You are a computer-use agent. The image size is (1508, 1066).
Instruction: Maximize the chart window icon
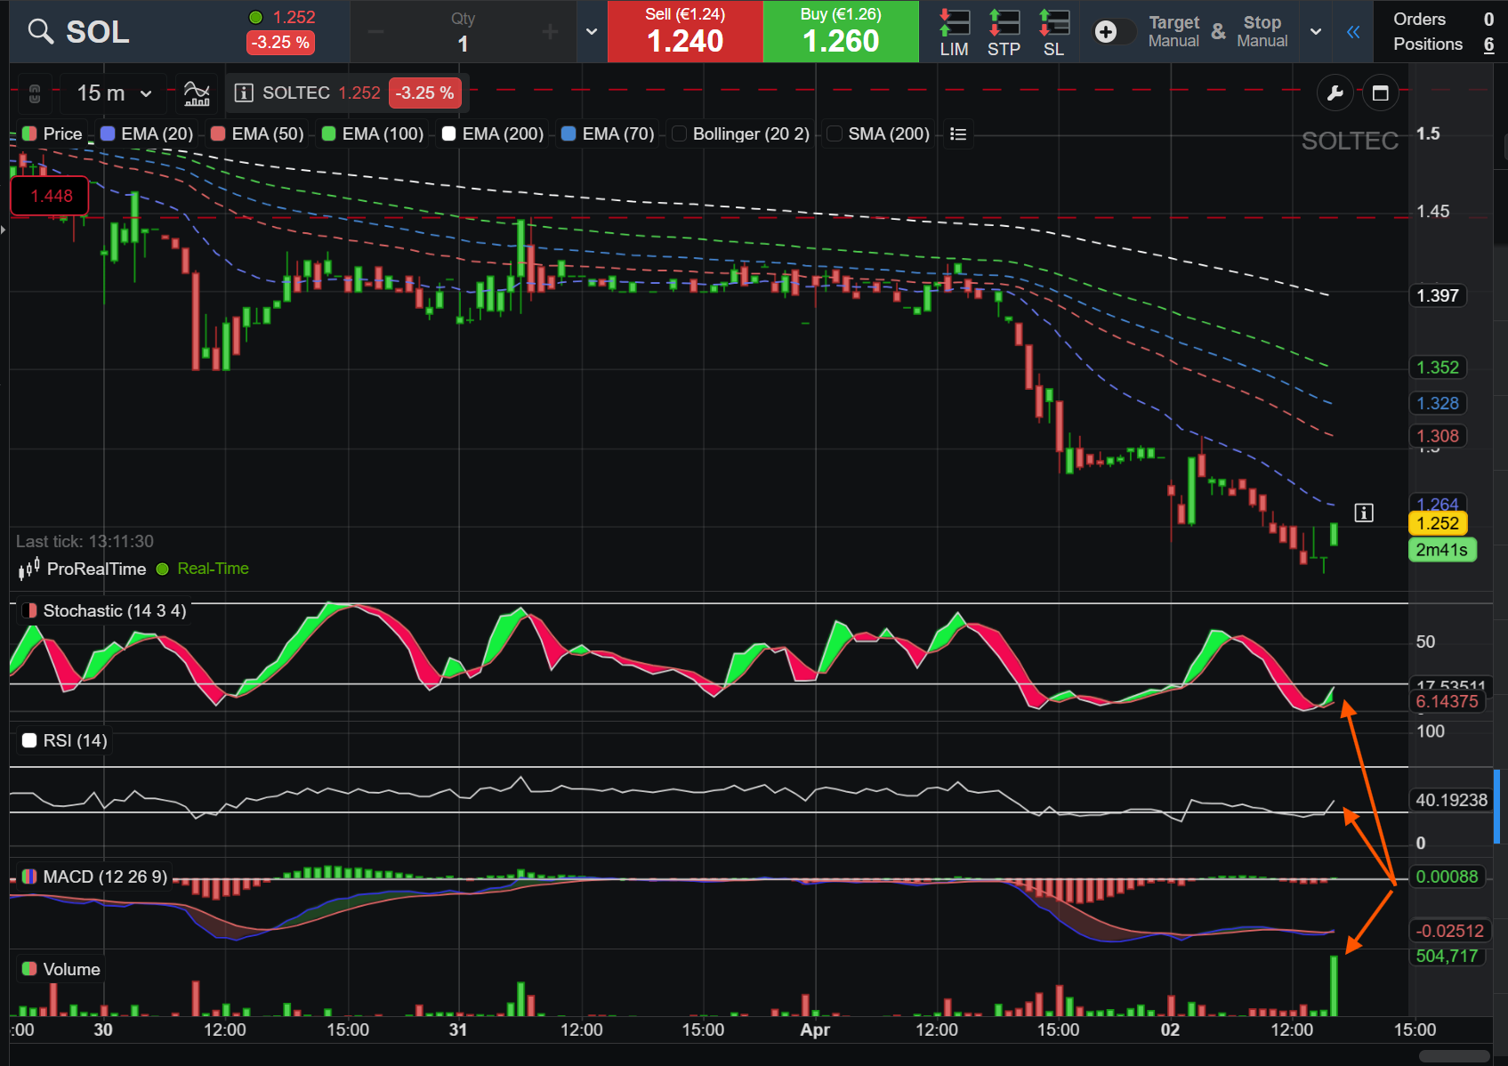click(x=1380, y=93)
